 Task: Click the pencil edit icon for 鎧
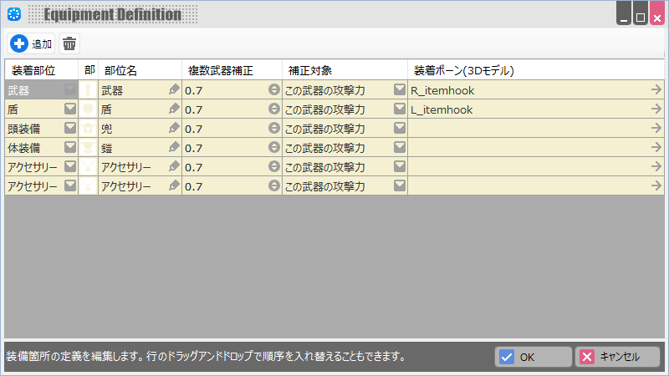(x=174, y=148)
